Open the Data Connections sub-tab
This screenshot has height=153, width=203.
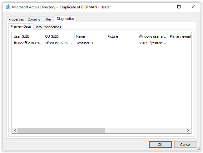[48, 27]
